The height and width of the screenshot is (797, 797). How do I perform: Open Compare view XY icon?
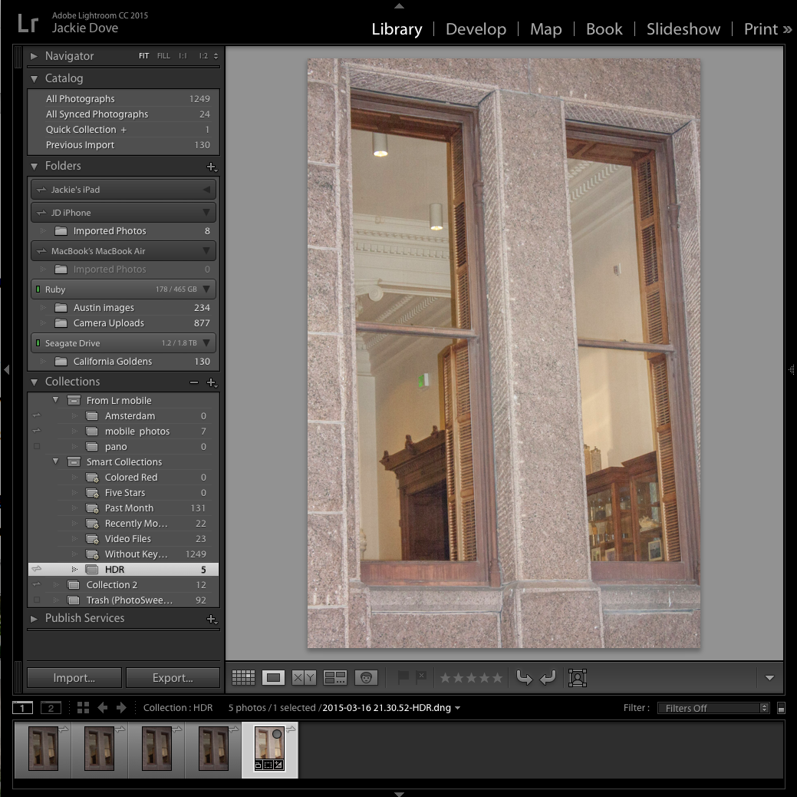click(304, 677)
